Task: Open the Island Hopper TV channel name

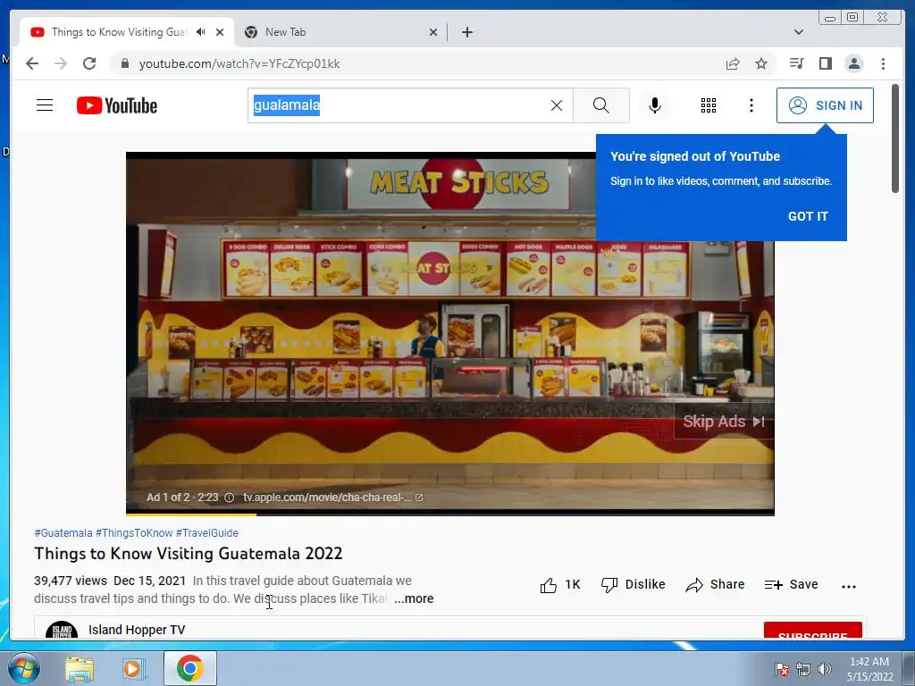Action: pos(137,630)
